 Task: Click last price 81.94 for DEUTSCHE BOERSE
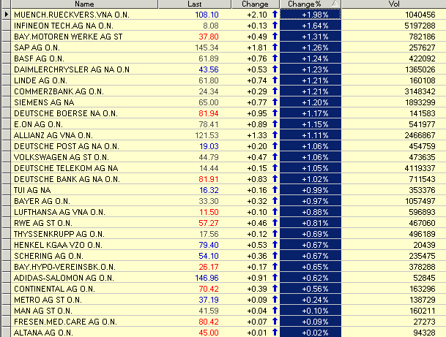(x=209, y=113)
